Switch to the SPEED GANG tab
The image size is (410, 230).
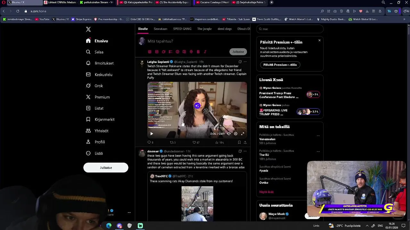[x=182, y=29]
